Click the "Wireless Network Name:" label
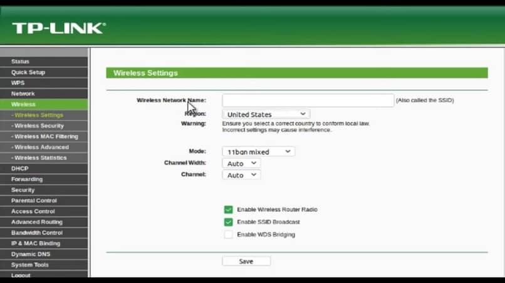Image resolution: width=505 pixels, height=283 pixels. [x=171, y=100]
